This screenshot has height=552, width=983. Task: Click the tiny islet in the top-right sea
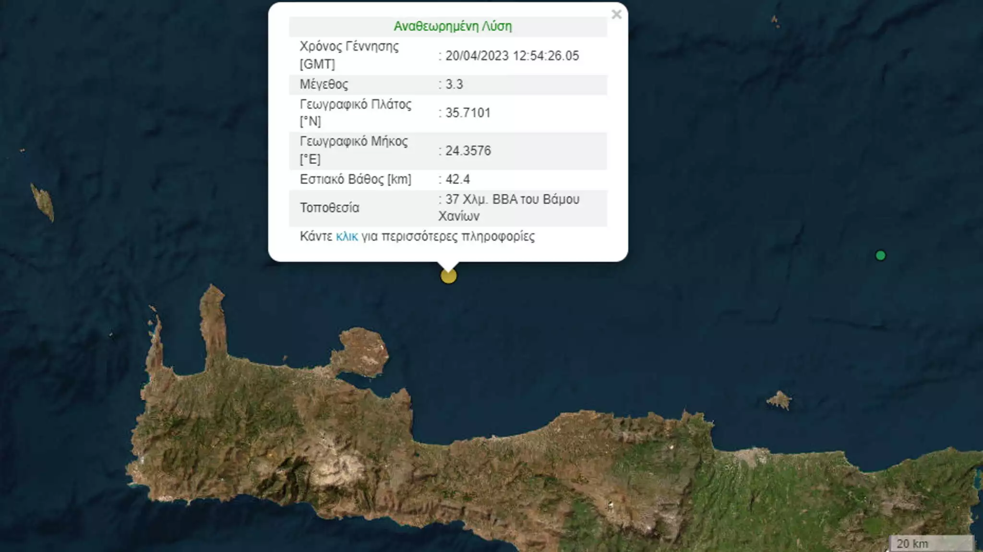coord(774,20)
